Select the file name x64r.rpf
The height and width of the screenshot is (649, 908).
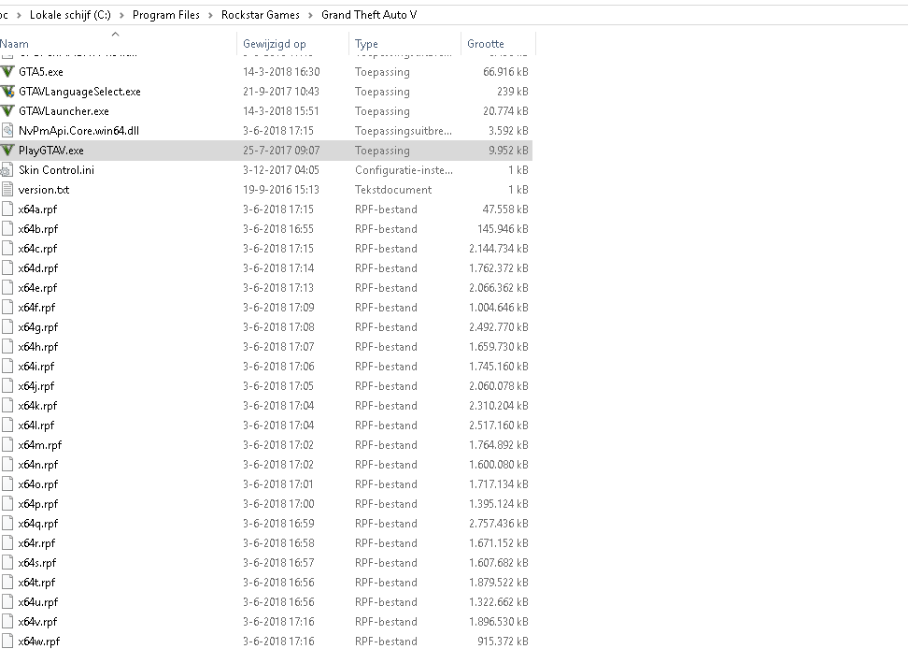37,543
